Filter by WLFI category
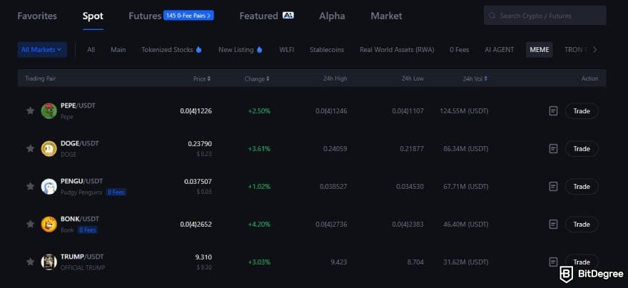This screenshot has width=628, height=288. click(x=287, y=50)
